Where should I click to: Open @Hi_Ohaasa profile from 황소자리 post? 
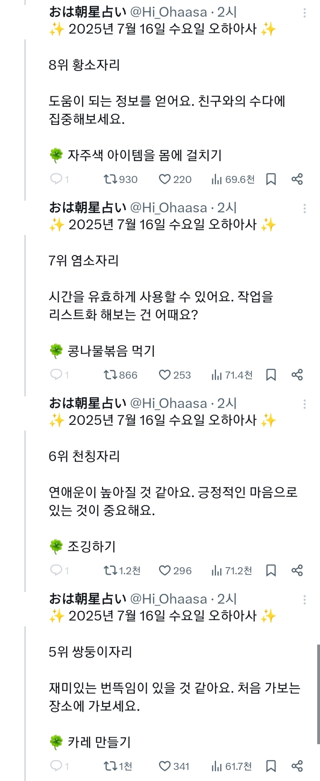tap(168, 12)
